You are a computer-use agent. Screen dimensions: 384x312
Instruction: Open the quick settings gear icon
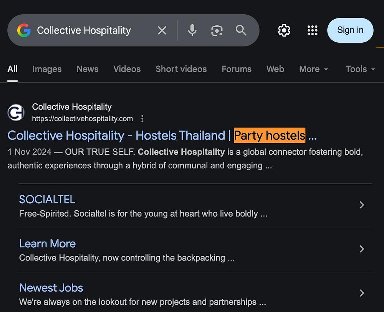coord(284,30)
